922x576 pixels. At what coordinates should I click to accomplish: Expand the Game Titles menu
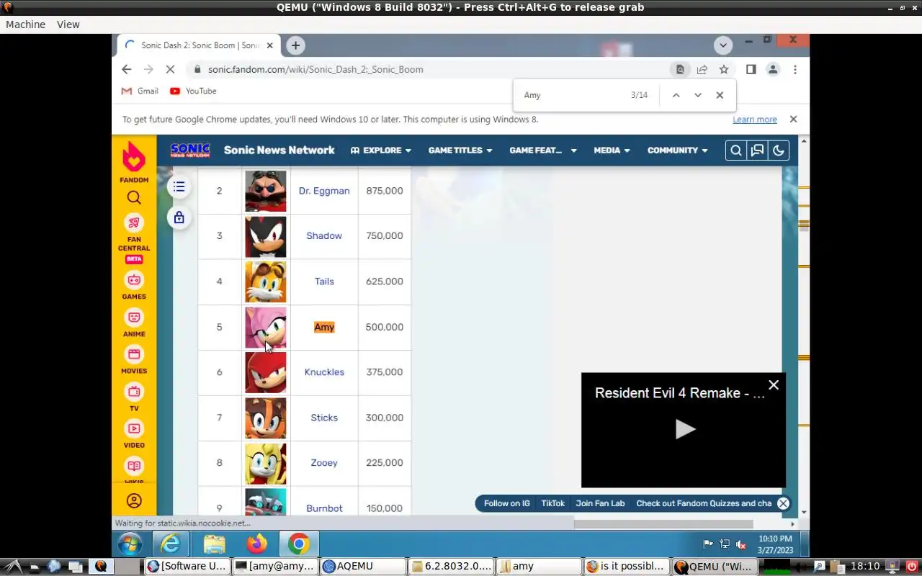tap(460, 150)
